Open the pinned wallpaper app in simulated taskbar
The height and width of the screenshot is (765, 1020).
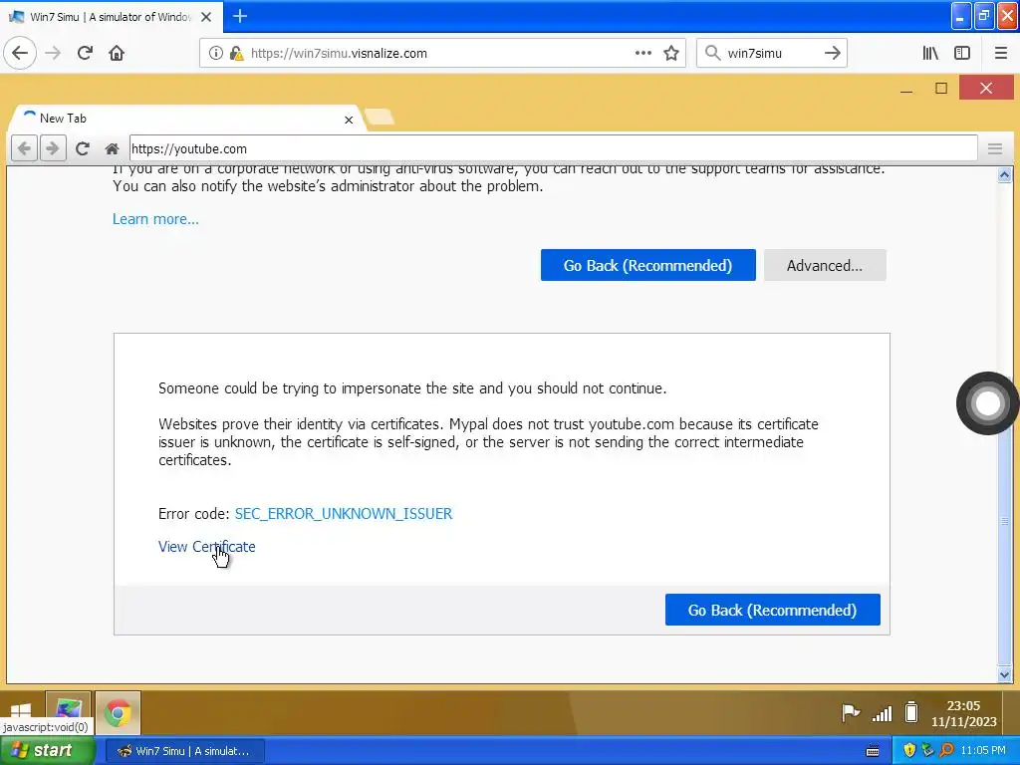click(x=69, y=710)
